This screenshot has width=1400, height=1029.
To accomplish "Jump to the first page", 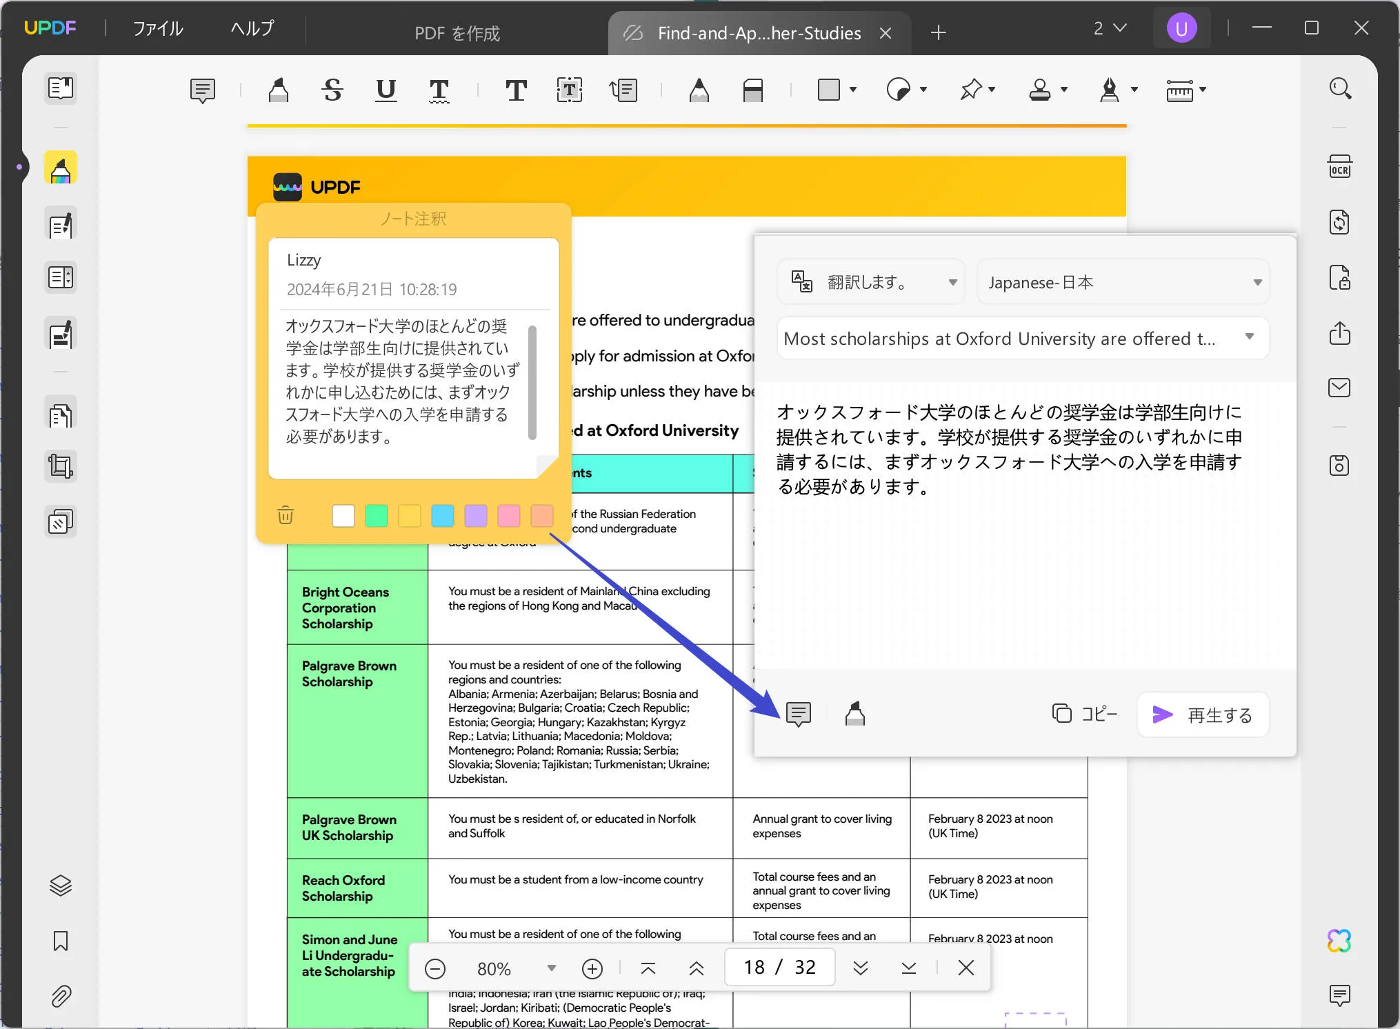I will click(648, 968).
